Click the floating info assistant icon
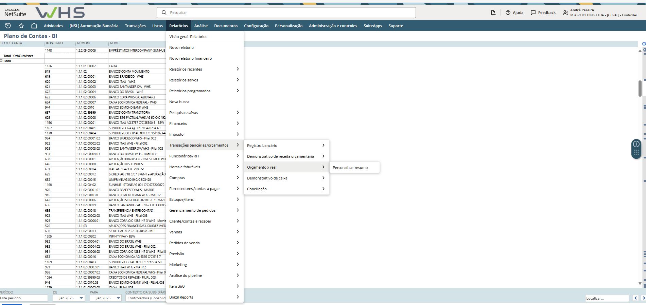This screenshot has width=646, height=305. click(636, 144)
